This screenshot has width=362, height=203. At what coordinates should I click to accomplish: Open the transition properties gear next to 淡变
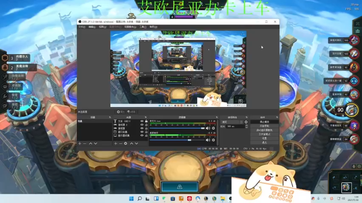click(x=246, y=122)
